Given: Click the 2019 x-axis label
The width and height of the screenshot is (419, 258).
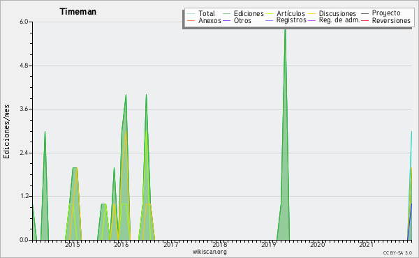Looking at the screenshot, I should (269, 244).
